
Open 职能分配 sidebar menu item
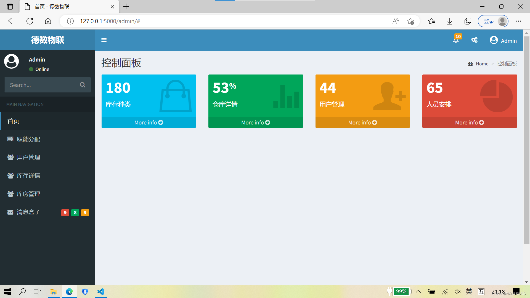tap(28, 139)
